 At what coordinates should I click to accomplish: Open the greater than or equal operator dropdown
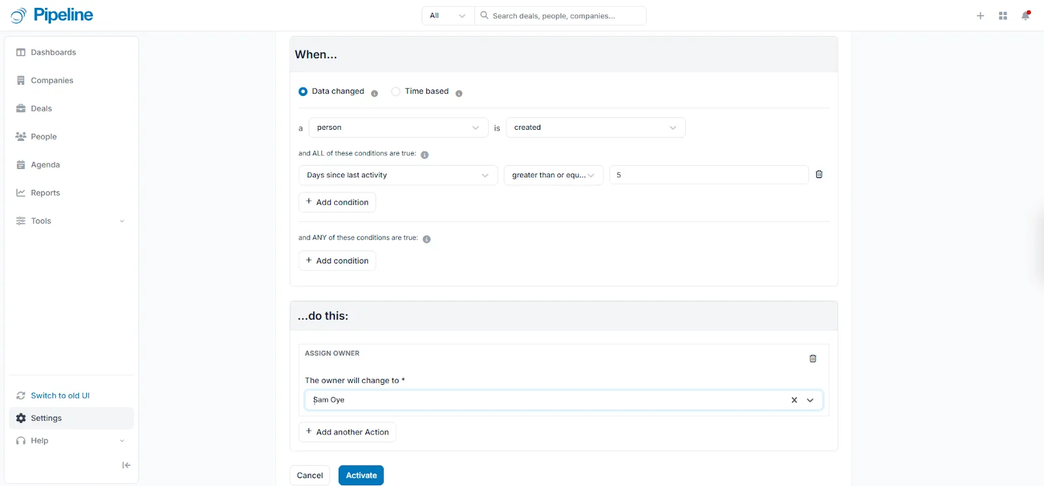[x=553, y=175]
